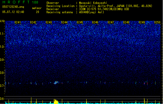This screenshot has height=104, width=163.
Task: Click the kHz axis unit label
Action: pyautogui.click(x=2, y=21)
